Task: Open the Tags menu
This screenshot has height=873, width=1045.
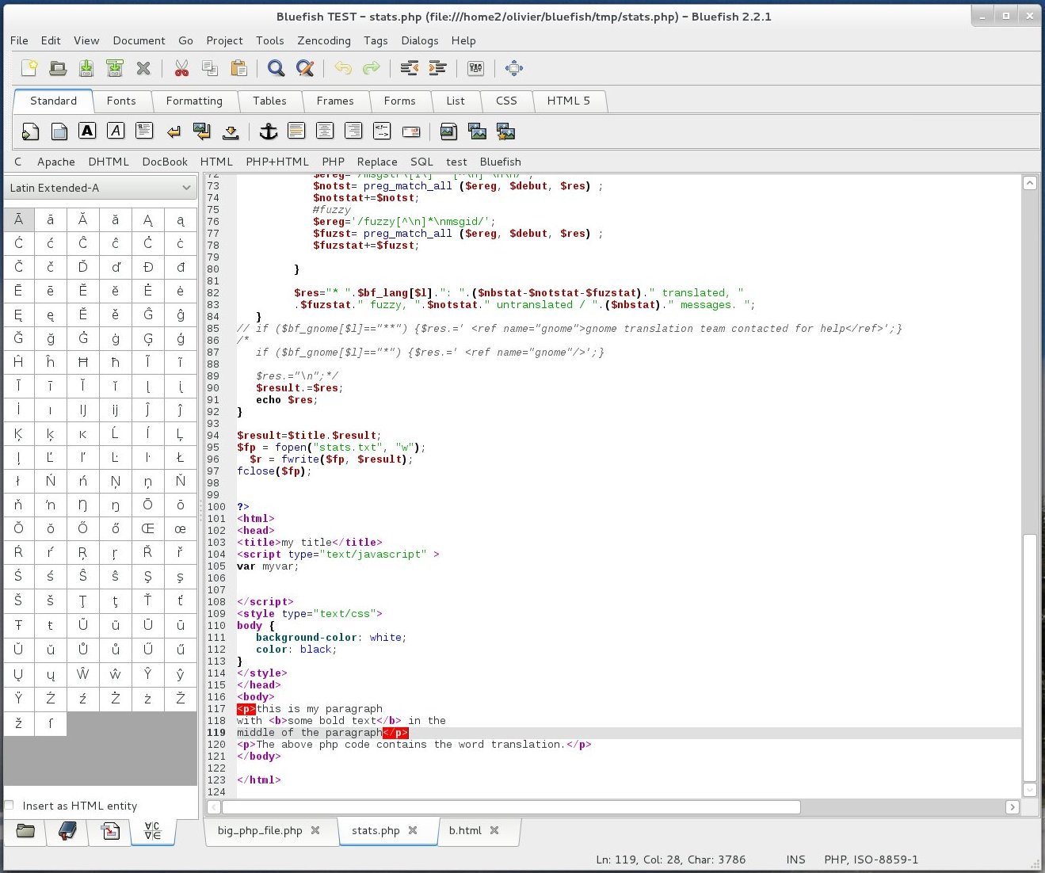Action: (x=376, y=40)
